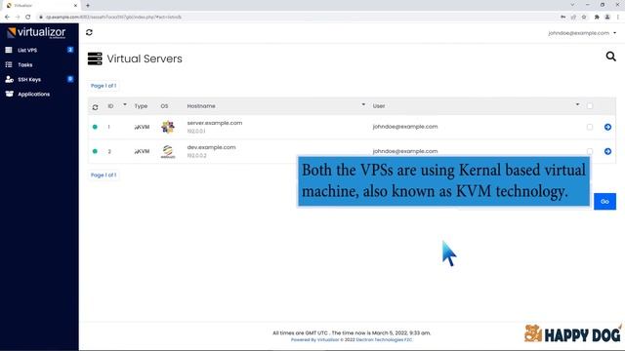
Task: Open manage arrow for dev.example.com
Action: point(607,151)
